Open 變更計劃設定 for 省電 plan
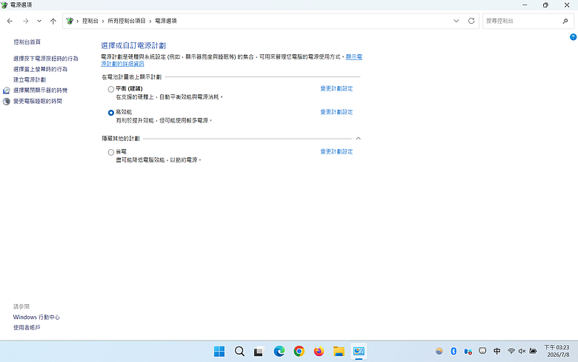The width and height of the screenshot is (578, 362). point(336,151)
